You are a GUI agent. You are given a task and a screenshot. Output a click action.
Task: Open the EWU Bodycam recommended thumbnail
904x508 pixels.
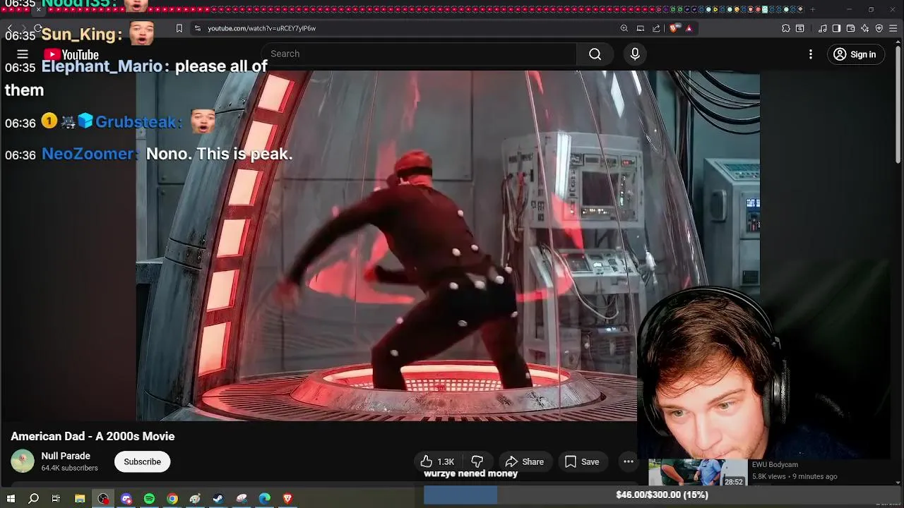click(x=698, y=473)
